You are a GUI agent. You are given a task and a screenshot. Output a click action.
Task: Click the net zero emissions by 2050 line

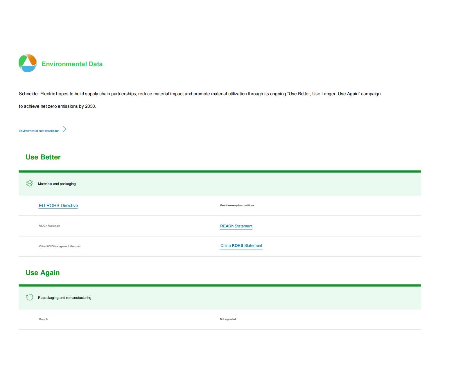58,106
